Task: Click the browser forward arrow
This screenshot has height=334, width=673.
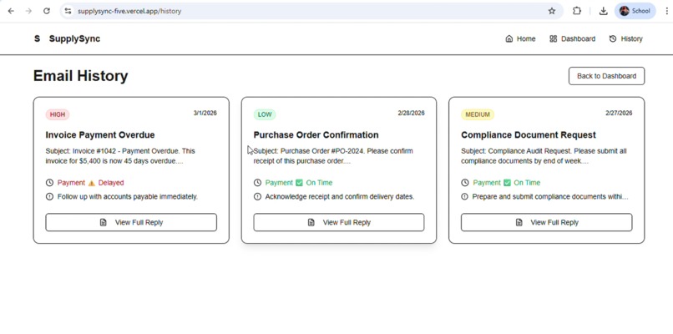Action: click(x=28, y=11)
